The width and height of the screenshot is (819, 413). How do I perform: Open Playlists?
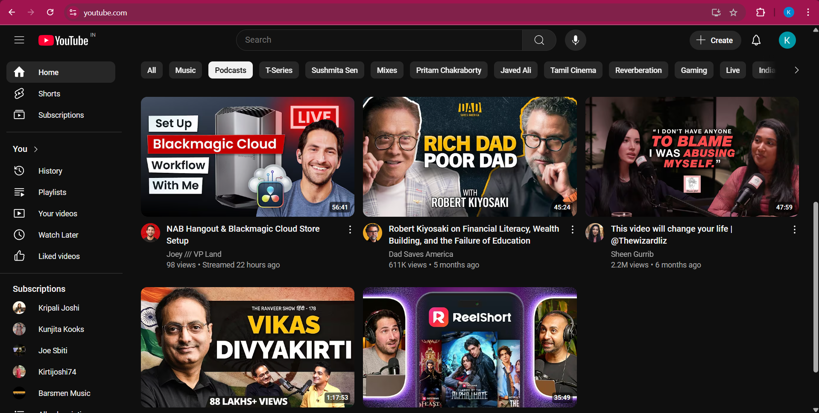(61, 192)
